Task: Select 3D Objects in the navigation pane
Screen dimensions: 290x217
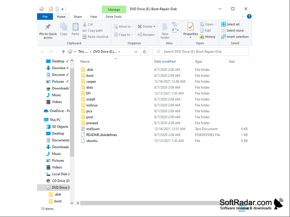Action: tap(57, 127)
